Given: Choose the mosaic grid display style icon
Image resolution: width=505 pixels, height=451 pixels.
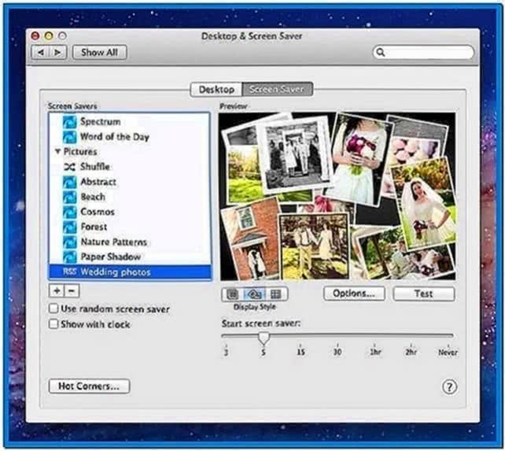Looking at the screenshot, I should click(276, 294).
